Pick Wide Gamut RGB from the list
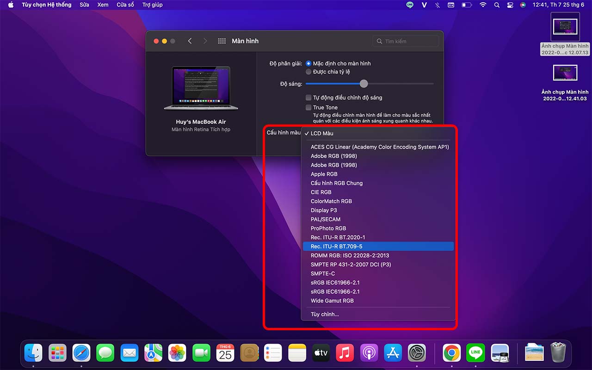Screen dimensions: 592x370 coord(332,301)
